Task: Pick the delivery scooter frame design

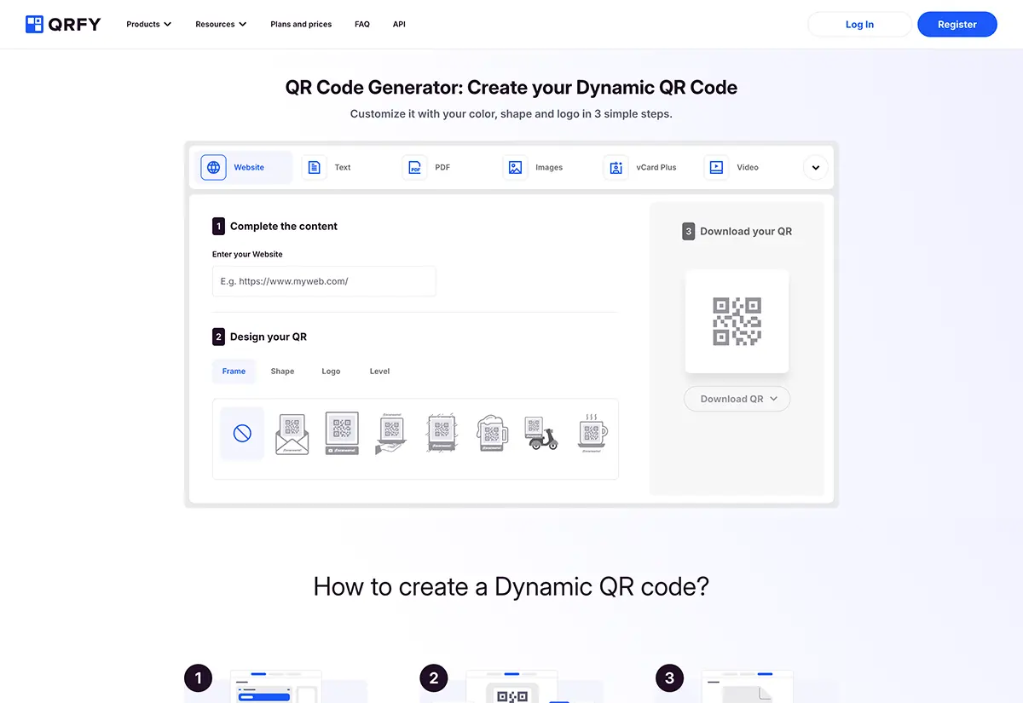Action: click(541, 434)
